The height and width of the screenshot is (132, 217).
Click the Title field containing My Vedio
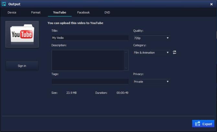[90, 38]
